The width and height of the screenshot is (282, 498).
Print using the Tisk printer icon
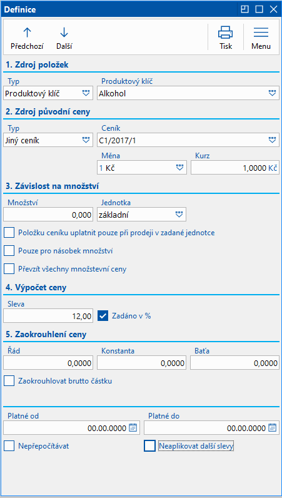(226, 33)
